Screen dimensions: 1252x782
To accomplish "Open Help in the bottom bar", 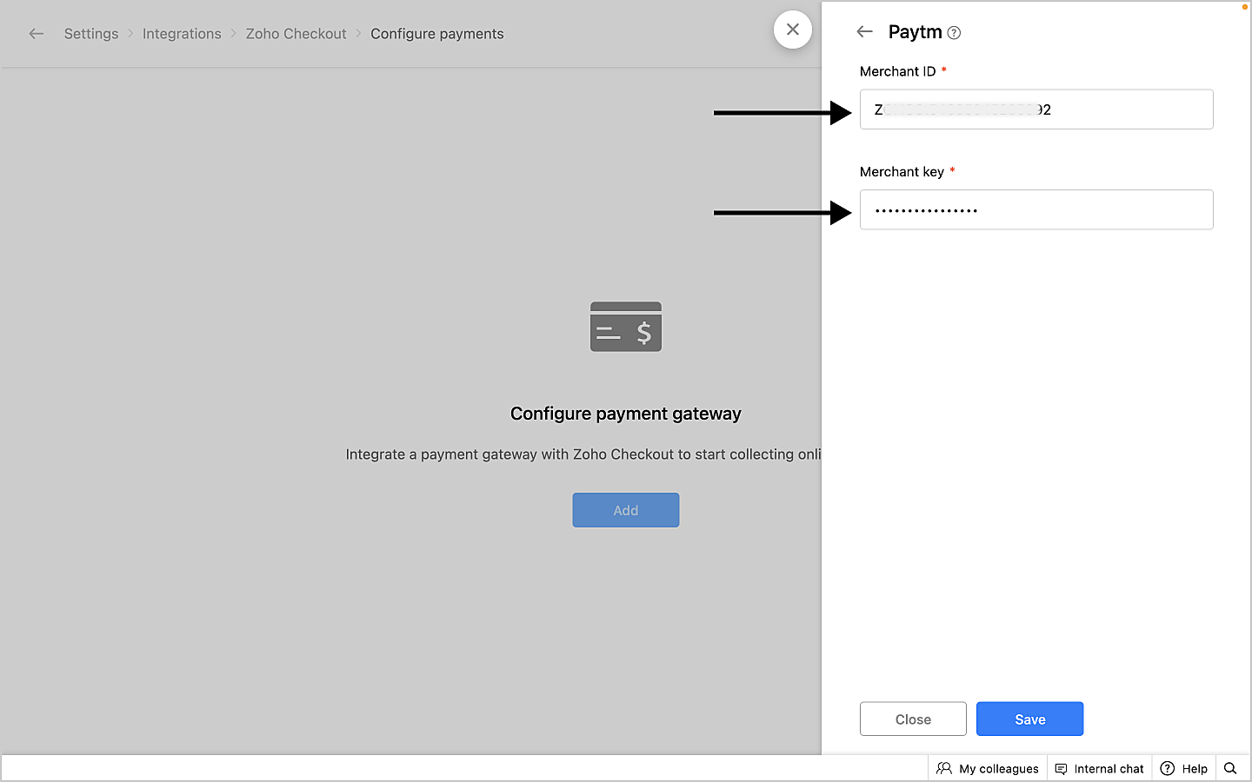I will 1184,768.
